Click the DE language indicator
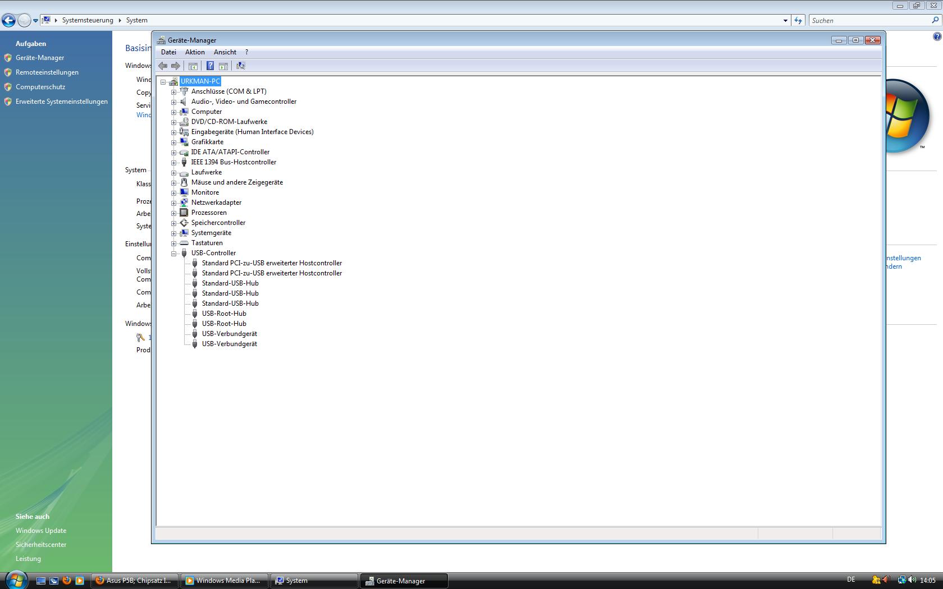This screenshot has height=589, width=943. click(x=851, y=579)
